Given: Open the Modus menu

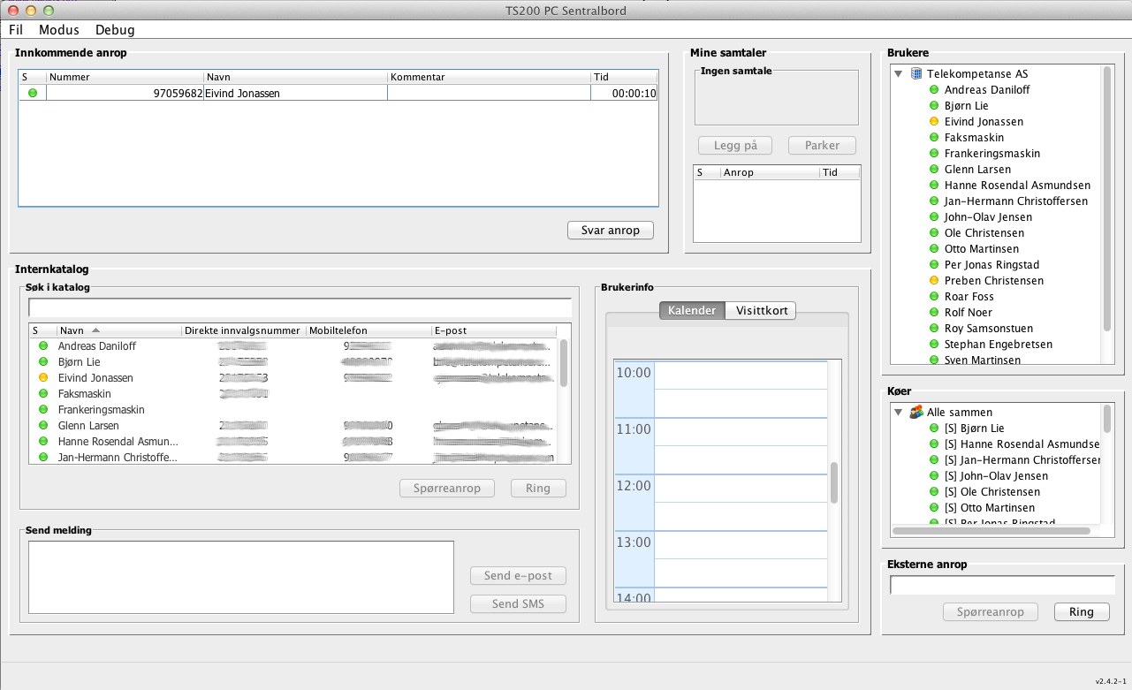Looking at the screenshot, I should [x=59, y=29].
